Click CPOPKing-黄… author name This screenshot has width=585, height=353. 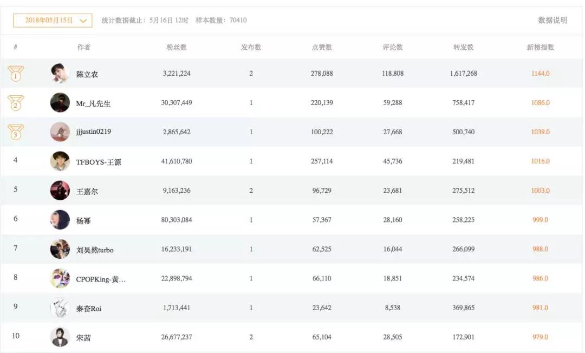(101, 279)
